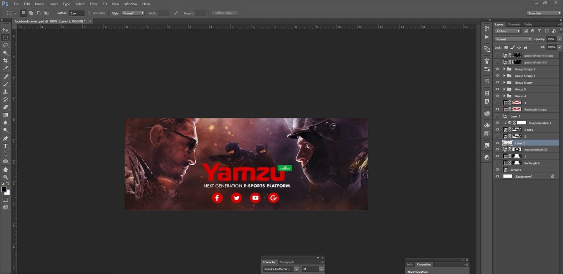Image resolution: width=563 pixels, height=274 pixels.
Task: Switch to the Paragraph tab
Action: click(287, 262)
